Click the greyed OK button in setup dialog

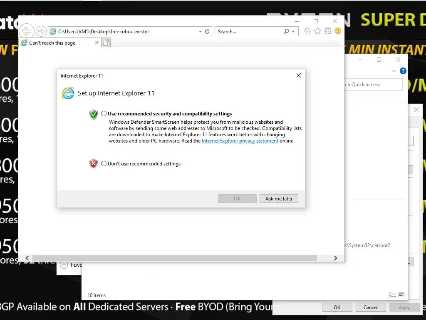pos(237,199)
